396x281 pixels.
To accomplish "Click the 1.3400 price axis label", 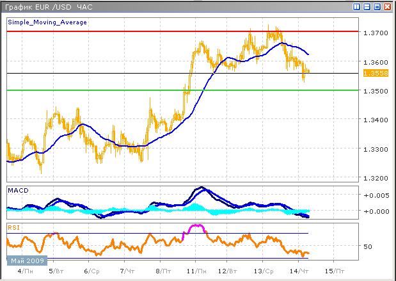I will point(374,120).
